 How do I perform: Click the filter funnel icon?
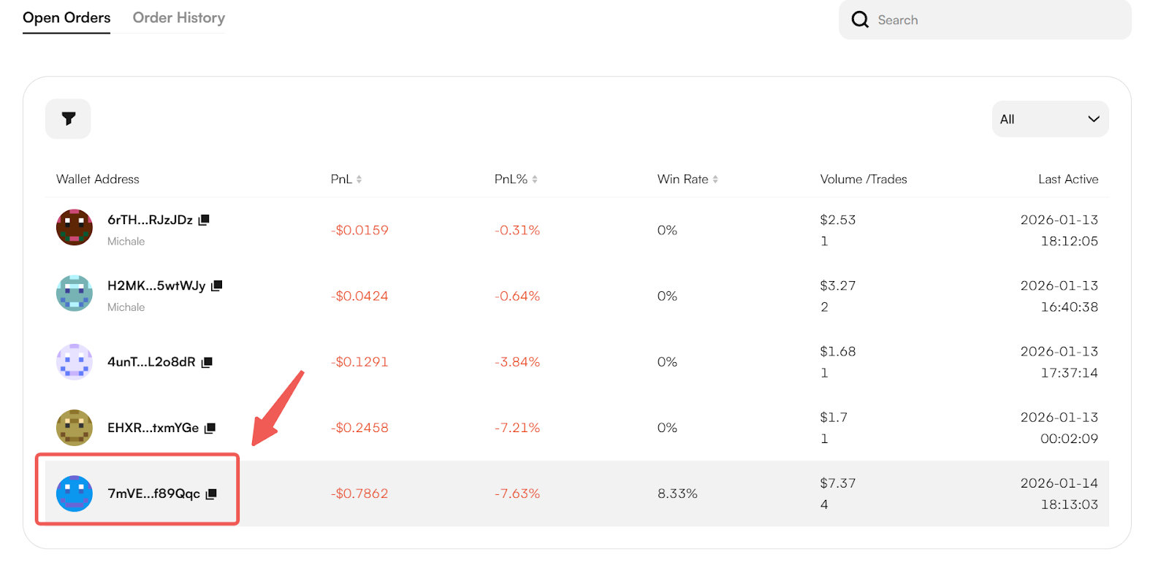pos(68,118)
